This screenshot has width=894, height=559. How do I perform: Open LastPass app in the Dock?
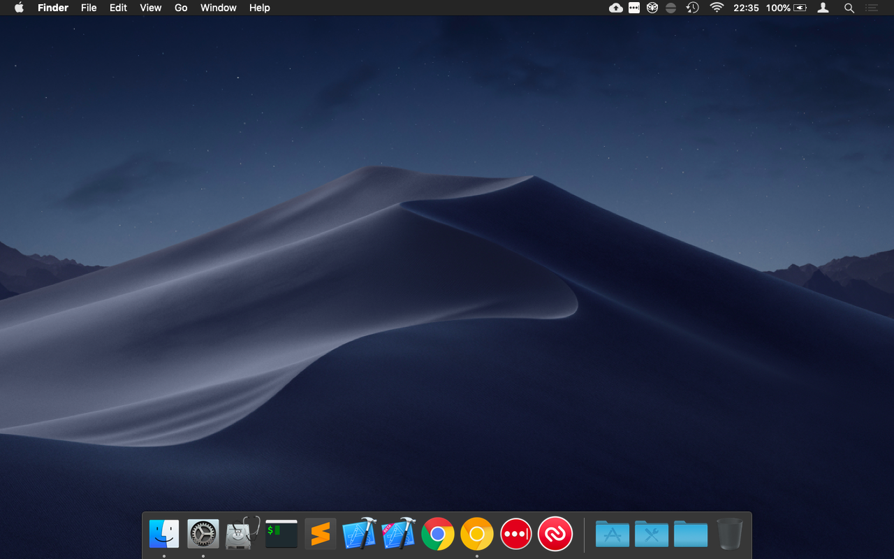(x=516, y=535)
